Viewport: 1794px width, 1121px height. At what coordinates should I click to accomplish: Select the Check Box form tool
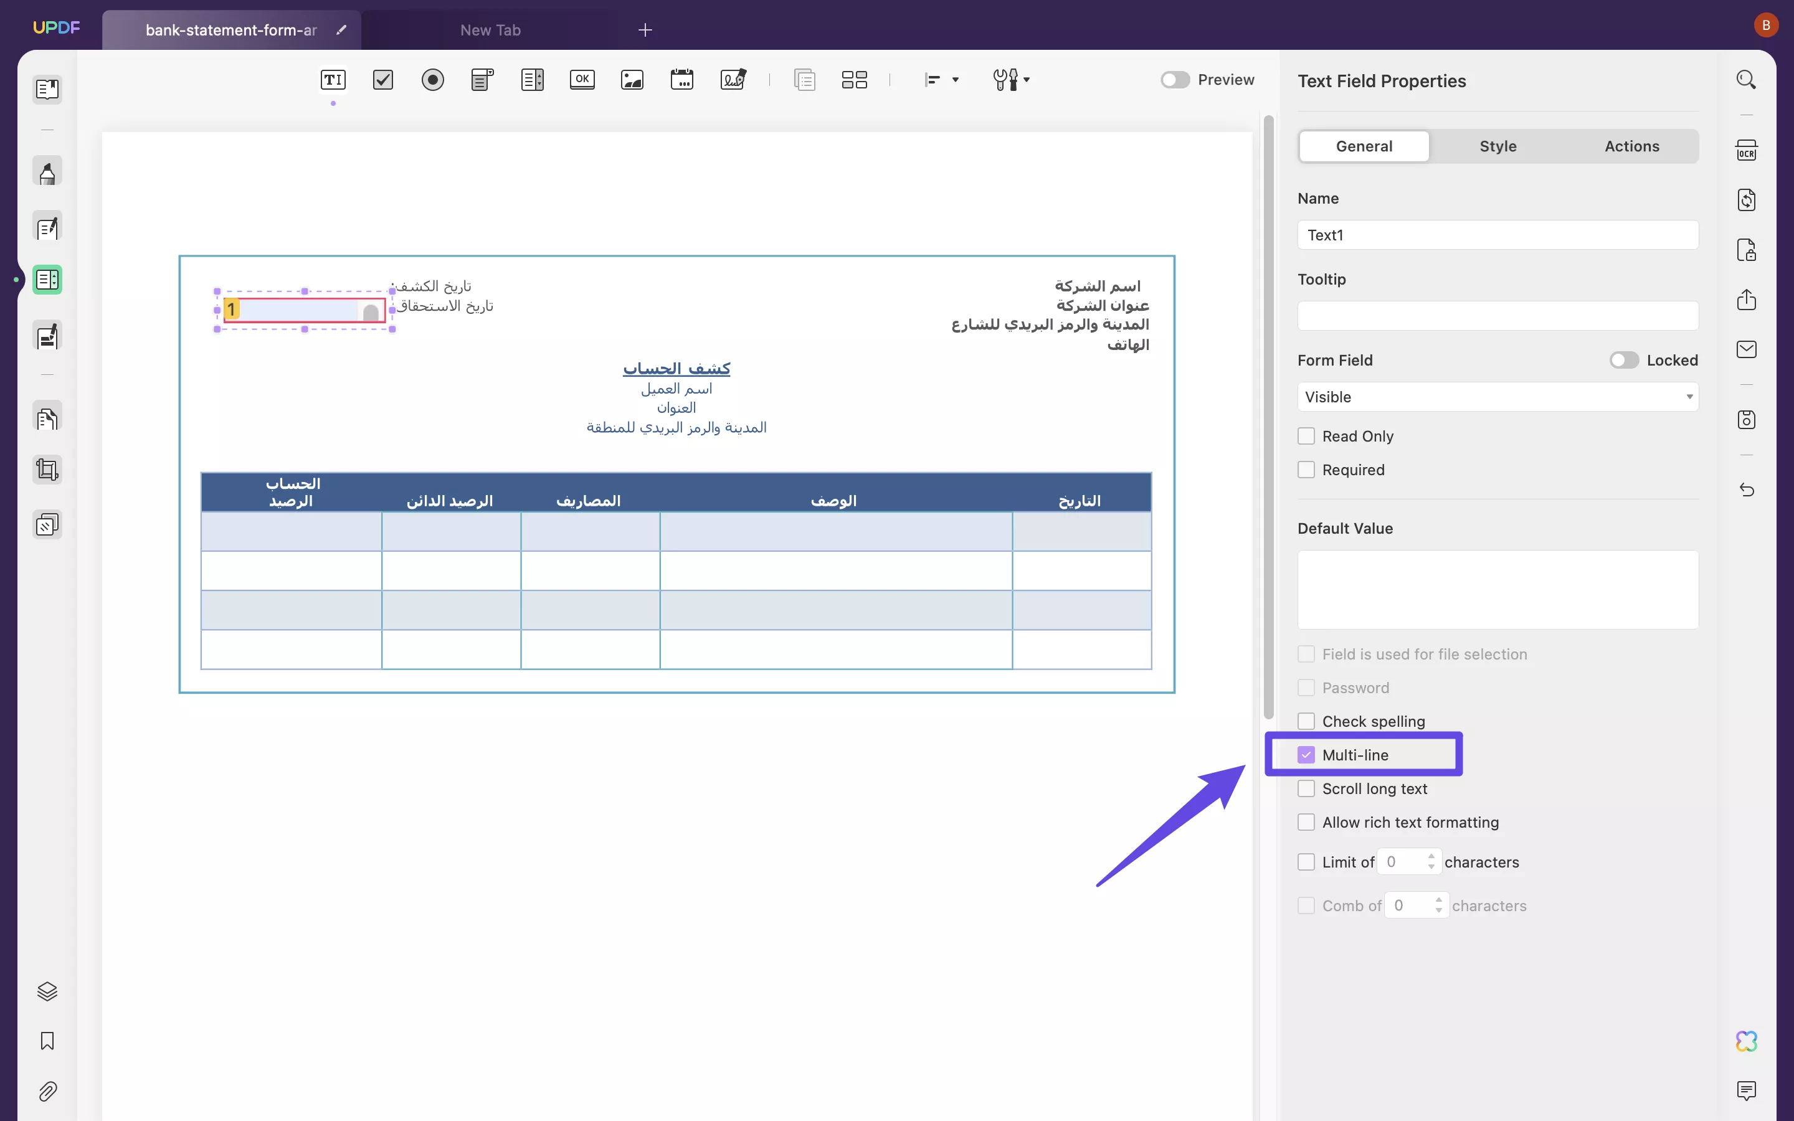382,79
